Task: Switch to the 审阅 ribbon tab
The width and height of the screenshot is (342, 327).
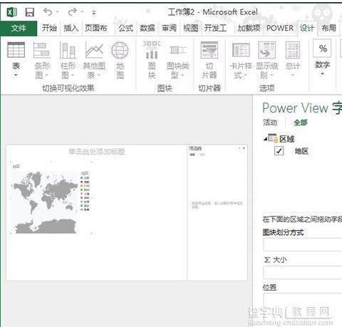Action: (x=169, y=28)
